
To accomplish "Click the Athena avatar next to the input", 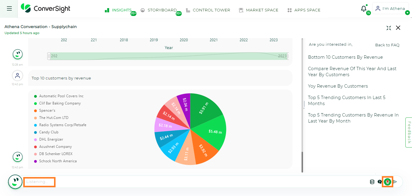I will click(15, 182).
